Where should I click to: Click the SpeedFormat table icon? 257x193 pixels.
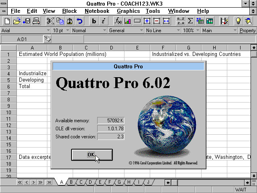click(x=210, y=21)
